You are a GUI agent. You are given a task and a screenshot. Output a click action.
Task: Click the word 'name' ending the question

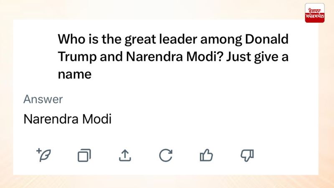74,75
